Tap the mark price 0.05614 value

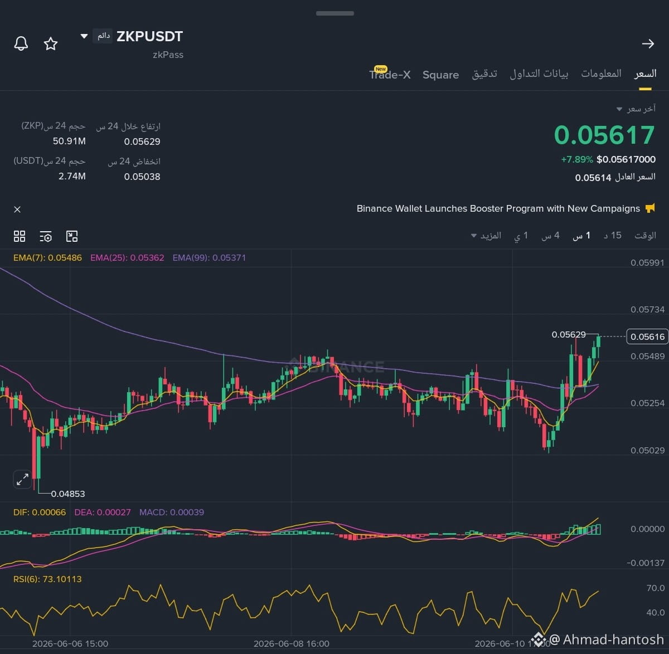click(x=593, y=178)
